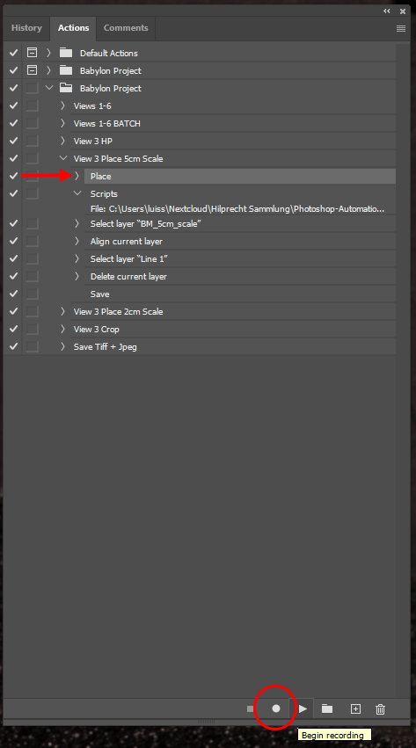416x748 pixels.
Task: Create a new action set with folder icon
Action: [327, 708]
